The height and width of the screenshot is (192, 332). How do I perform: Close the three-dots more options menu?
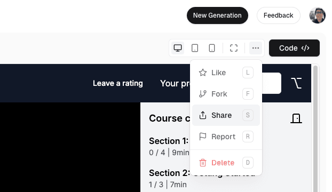(x=256, y=48)
